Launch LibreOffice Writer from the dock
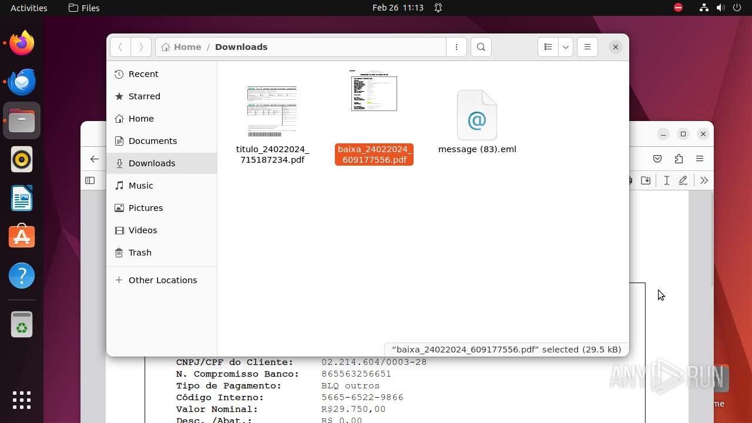The width and height of the screenshot is (752, 423). tap(22, 198)
